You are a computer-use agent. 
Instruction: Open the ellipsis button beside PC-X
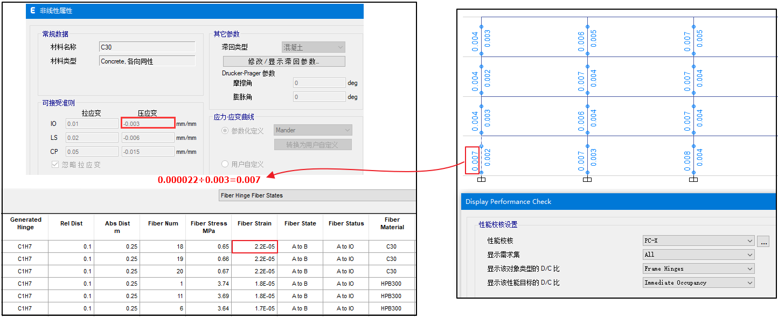point(763,241)
